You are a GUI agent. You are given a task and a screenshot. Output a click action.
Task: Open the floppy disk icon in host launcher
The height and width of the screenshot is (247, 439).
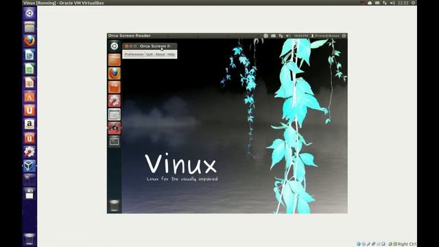(29, 193)
